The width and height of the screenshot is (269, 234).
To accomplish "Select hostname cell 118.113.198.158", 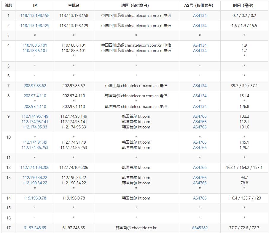I will pyautogui.click(x=74, y=15).
